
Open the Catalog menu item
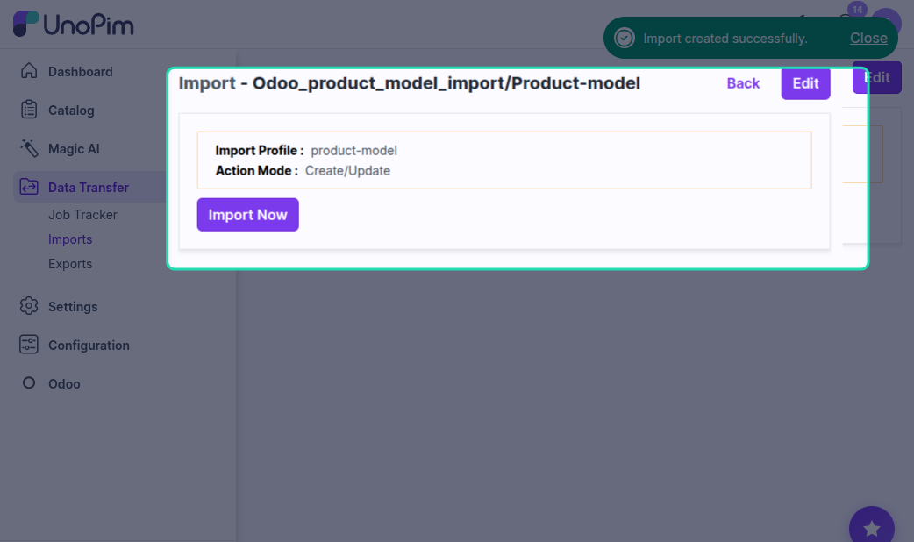pyautogui.click(x=71, y=111)
